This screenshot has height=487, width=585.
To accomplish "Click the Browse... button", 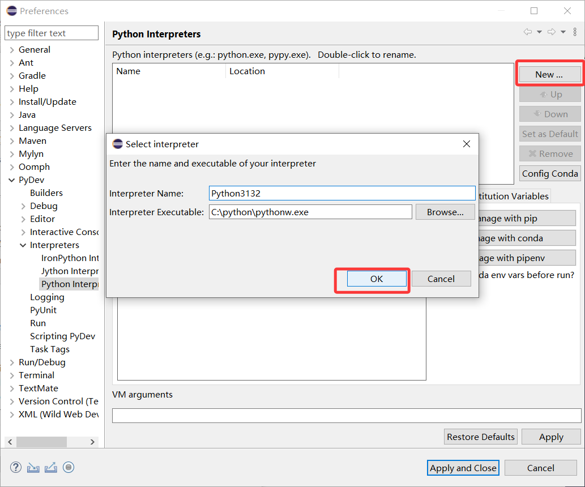I will point(445,212).
